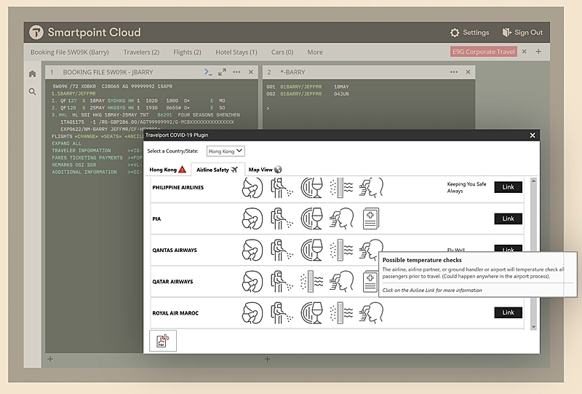Click the Qantas Airways air filter icon
The width and height of the screenshot is (582, 394).
click(341, 250)
